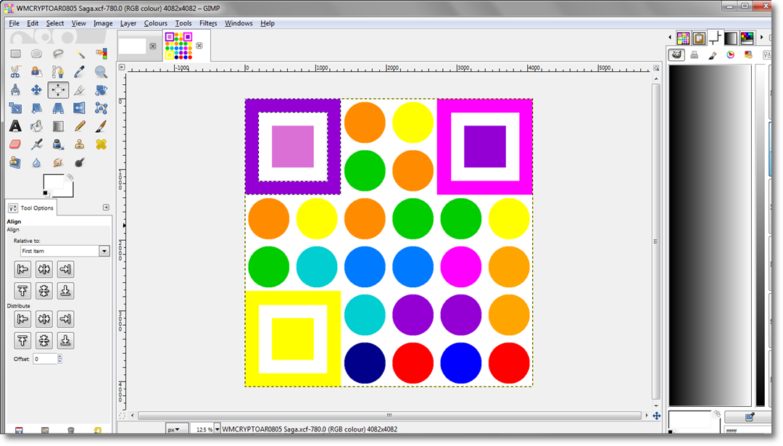Screen dimensions: 783x446
Task: Align left edge of target
Action: coord(22,269)
